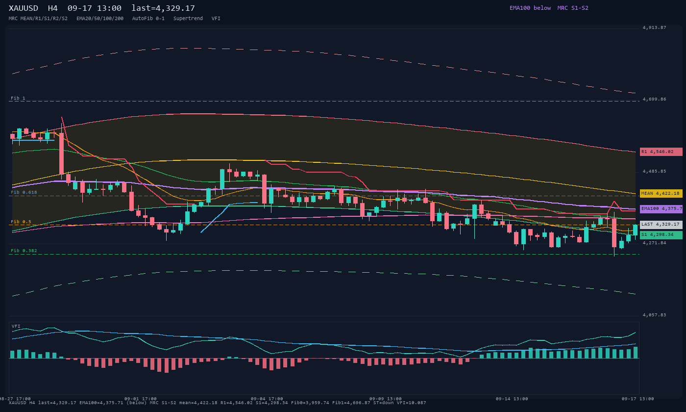The height and width of the screenshot is (412, 686).
Task: Select the '09-09 13:00' time axis label
Action: click(386, 399)
